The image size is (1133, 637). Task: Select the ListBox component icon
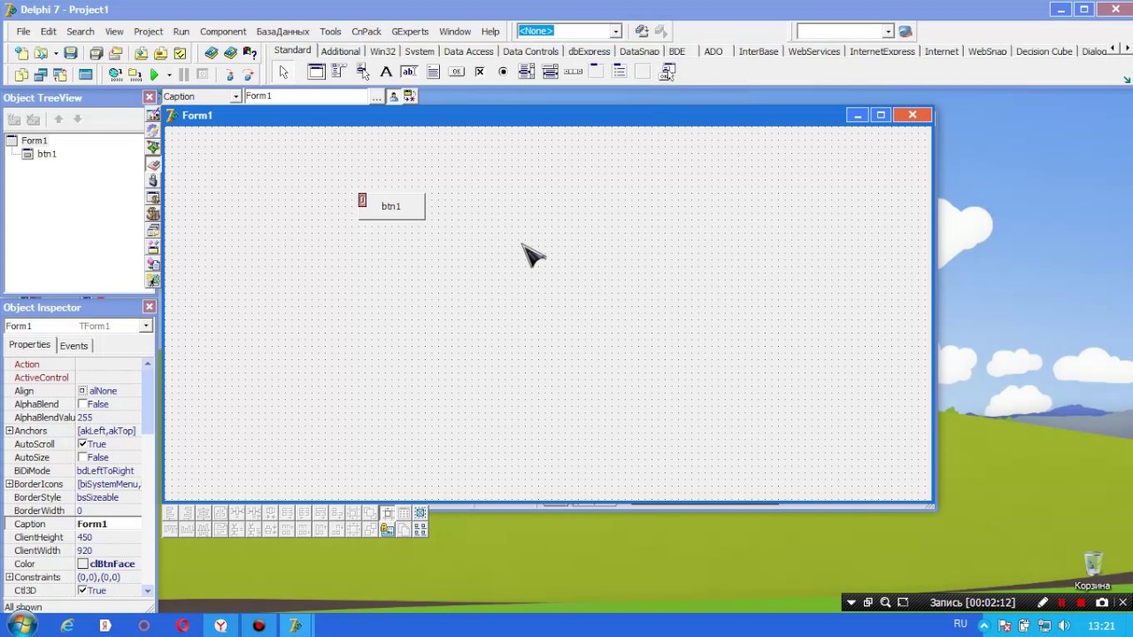pyautogui.click(x=527, y=73)
